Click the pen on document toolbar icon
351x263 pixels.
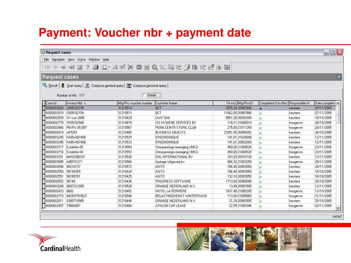[x=211, y=67]
